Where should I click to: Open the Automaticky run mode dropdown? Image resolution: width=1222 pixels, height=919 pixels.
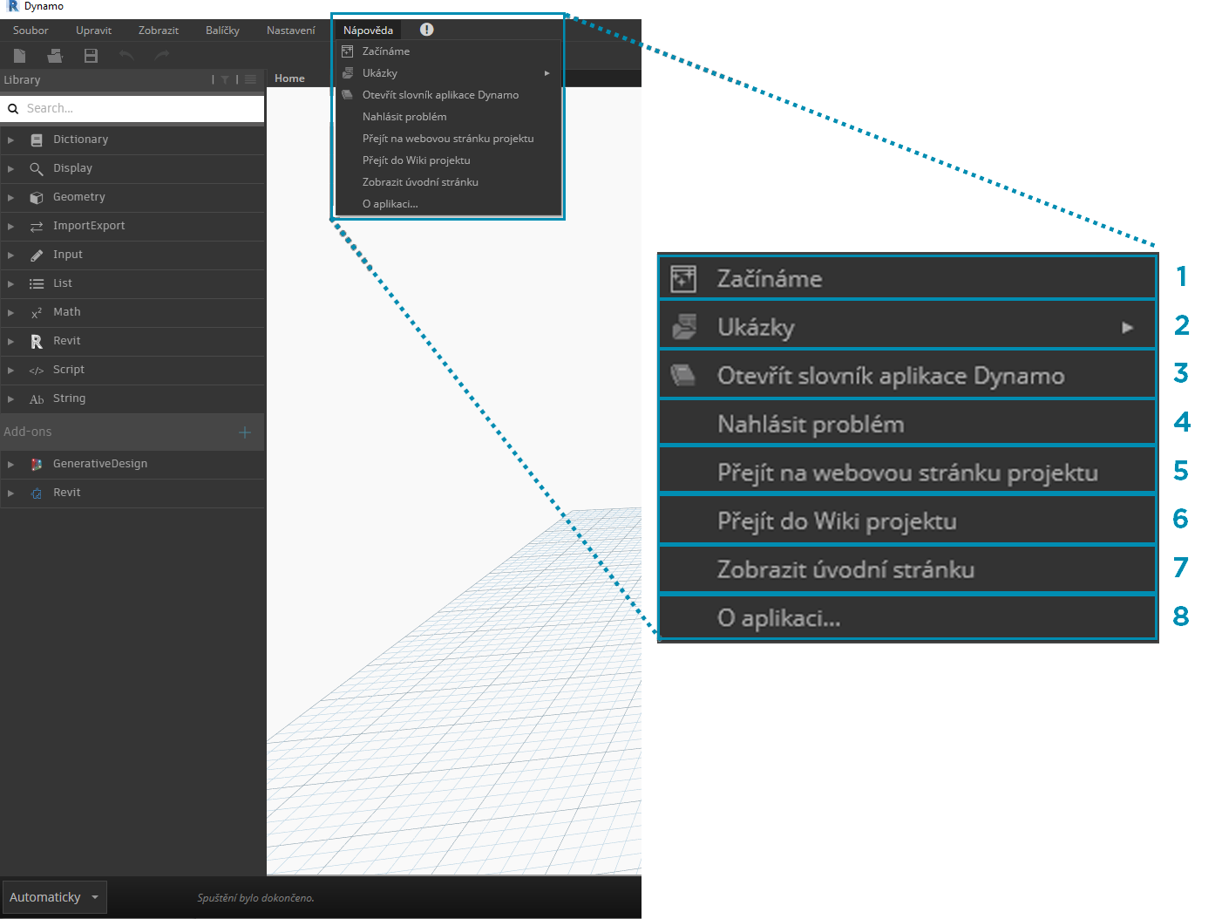pos(54,897)
